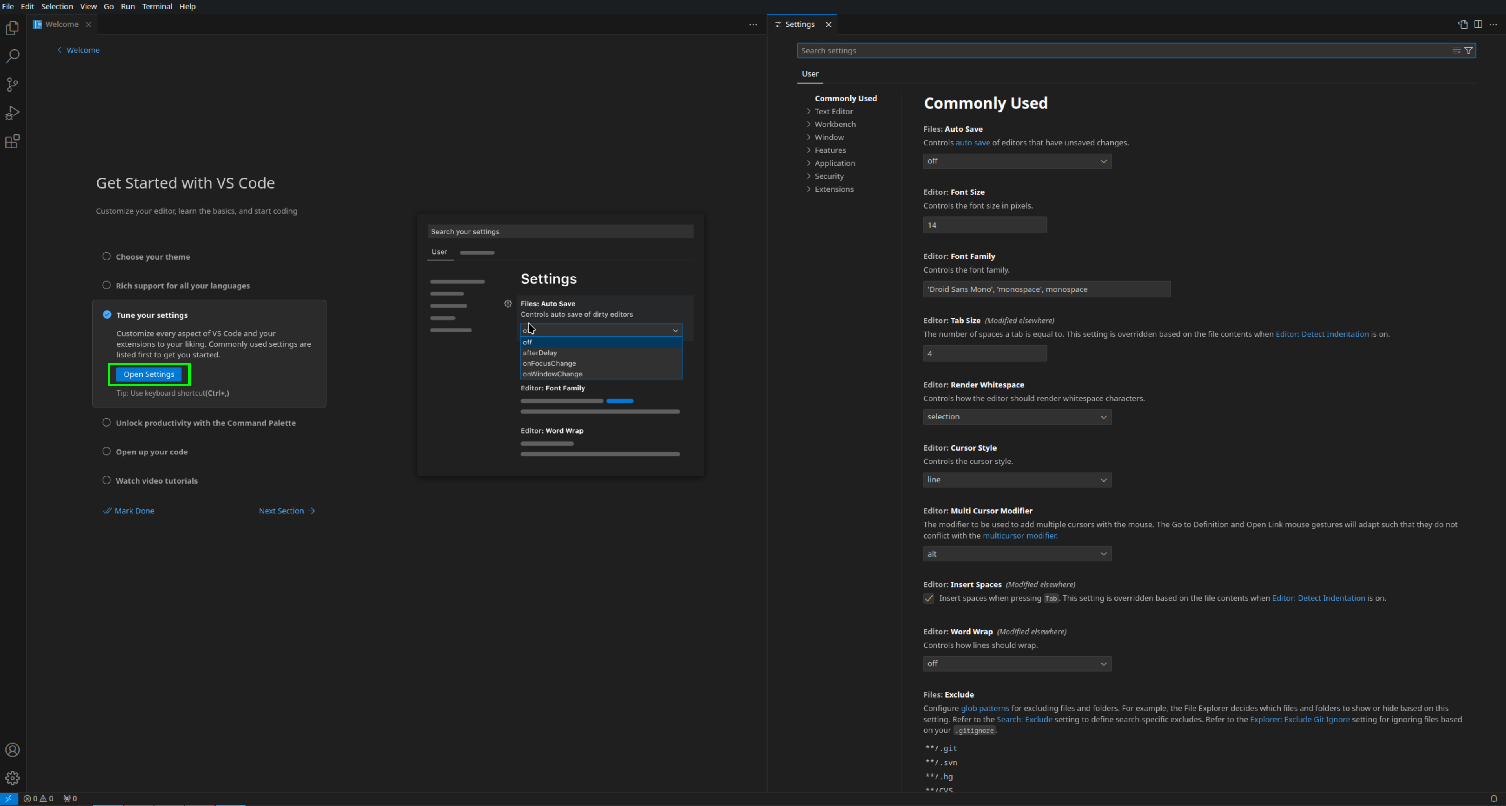Split the Settings editor right
The height and width of the screenshot is (806, 1506).
point(1478,24)
